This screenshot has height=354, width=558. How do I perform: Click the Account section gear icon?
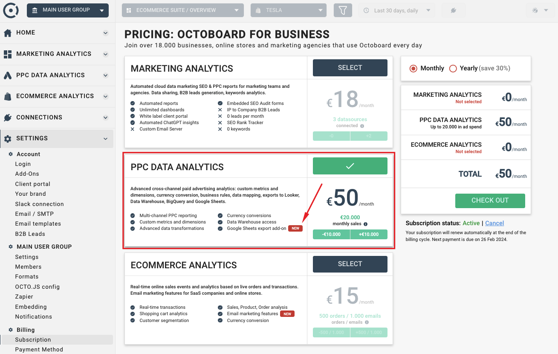pos(11,154)
